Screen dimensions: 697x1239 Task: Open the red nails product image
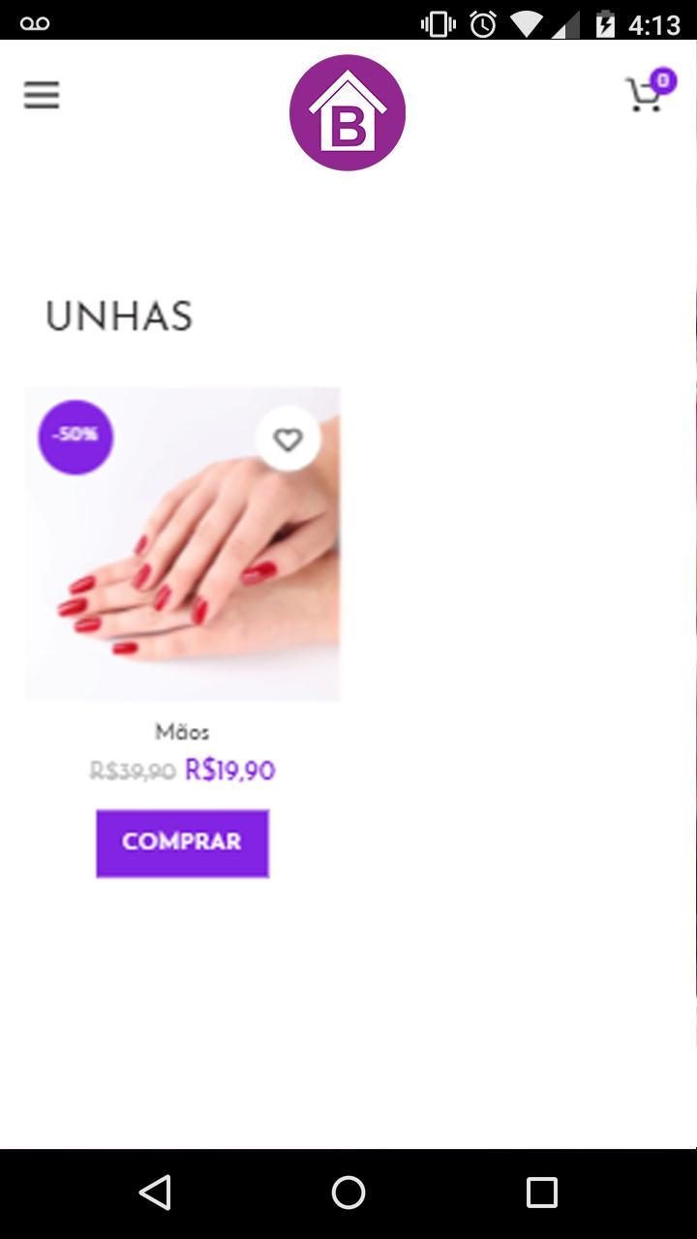(x=182, y=544)
